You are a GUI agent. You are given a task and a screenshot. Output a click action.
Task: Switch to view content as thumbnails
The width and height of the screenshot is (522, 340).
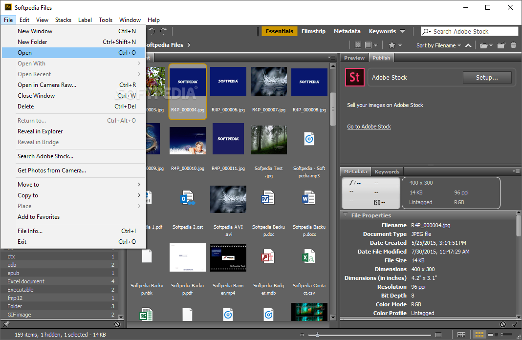coord(479,335)
